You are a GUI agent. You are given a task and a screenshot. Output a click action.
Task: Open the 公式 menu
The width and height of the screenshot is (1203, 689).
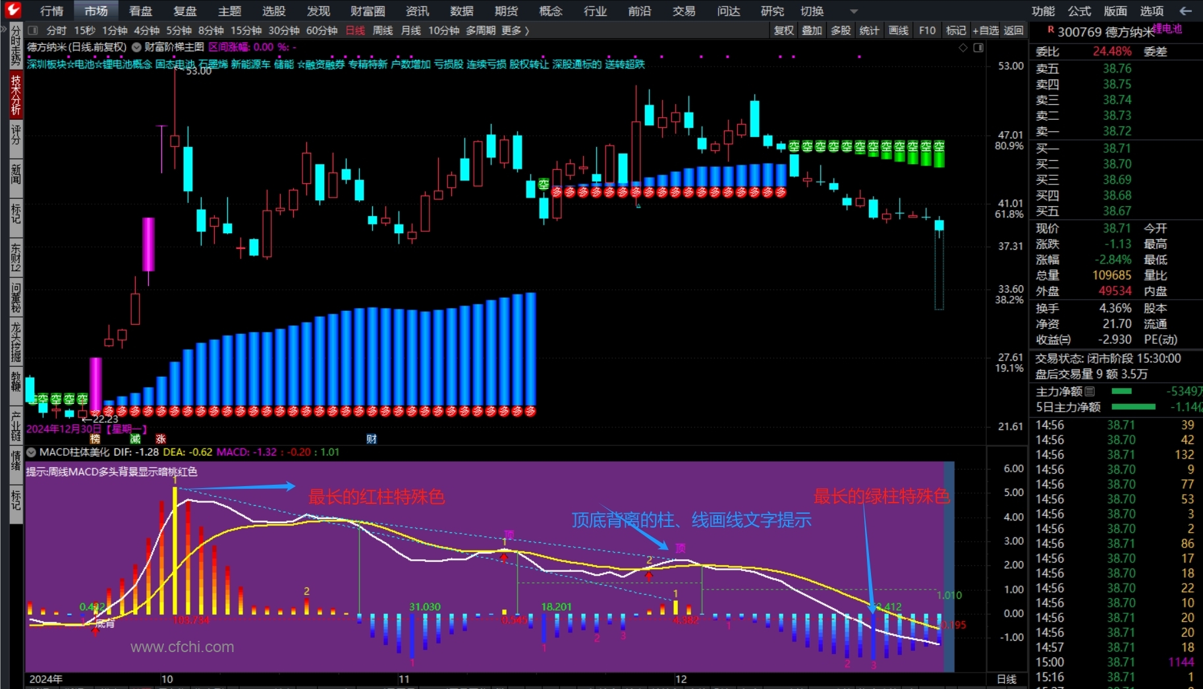[1079, 11]
